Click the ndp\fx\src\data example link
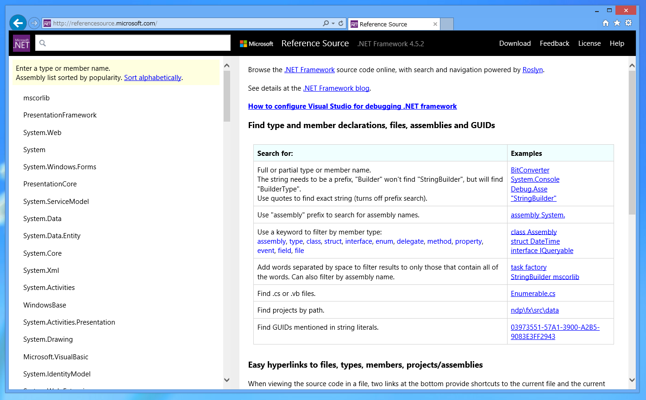646x400 pixels. pos(534,310)
